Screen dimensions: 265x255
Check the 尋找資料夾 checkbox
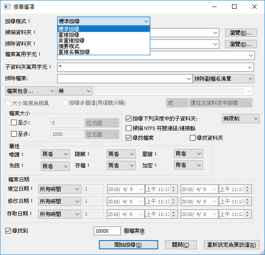(x=192, y=138)
